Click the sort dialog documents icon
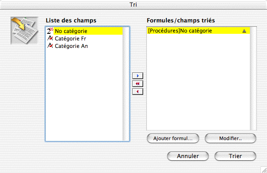This screenshot has width=267, height=173. click(x=24, y=30)
